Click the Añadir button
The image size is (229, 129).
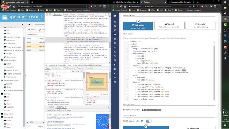point(32,30)
